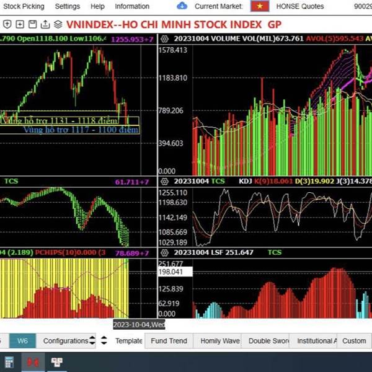Viewport: 372px width, 372px height.
Task: Open the Settings menu
Action: [68, 6]
